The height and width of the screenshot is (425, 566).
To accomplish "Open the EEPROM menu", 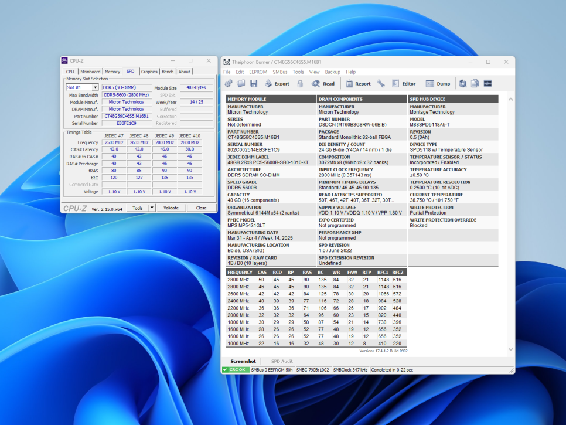I will point(258,72).
